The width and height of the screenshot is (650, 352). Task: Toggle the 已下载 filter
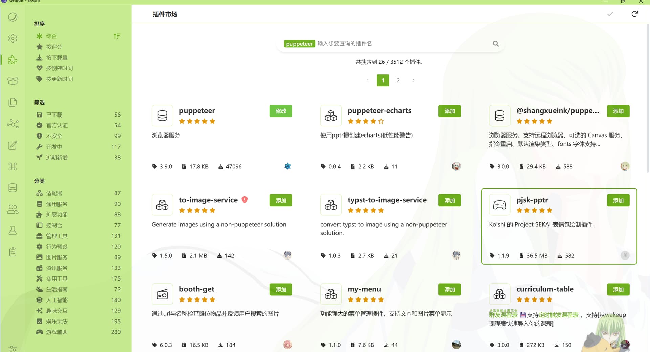point(54,115)
